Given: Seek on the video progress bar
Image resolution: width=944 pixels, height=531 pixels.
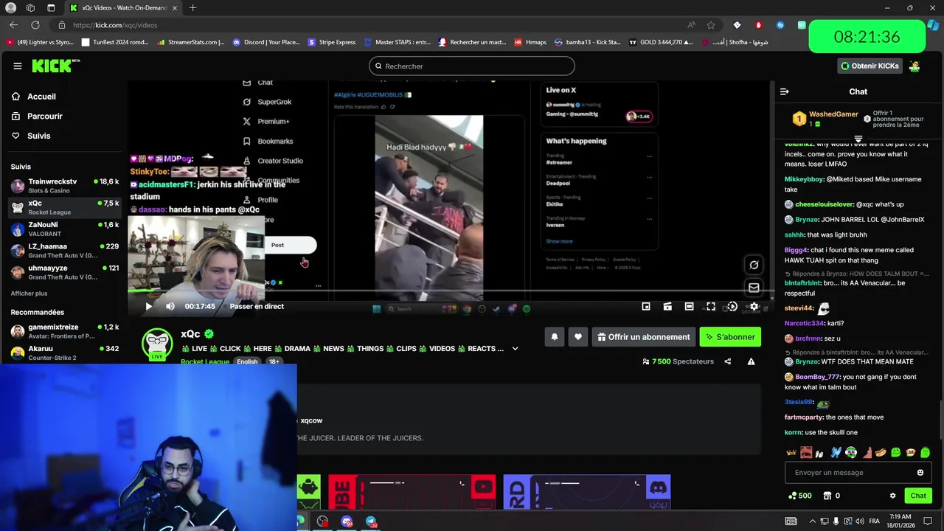Looking at the screenshot, I should point(450,291).
